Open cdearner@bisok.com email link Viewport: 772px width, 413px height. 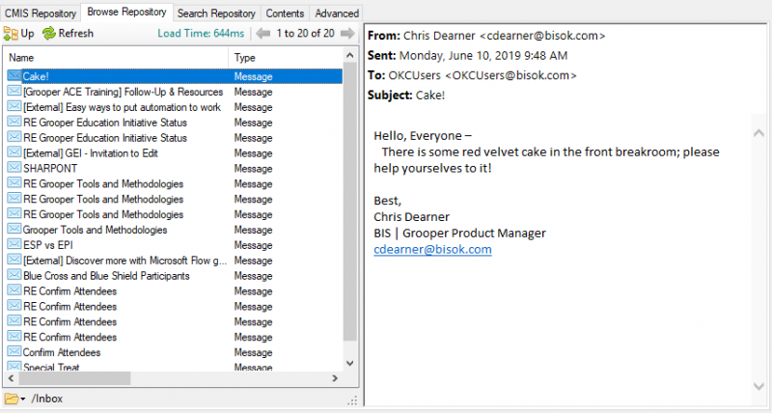coord(432,249)
